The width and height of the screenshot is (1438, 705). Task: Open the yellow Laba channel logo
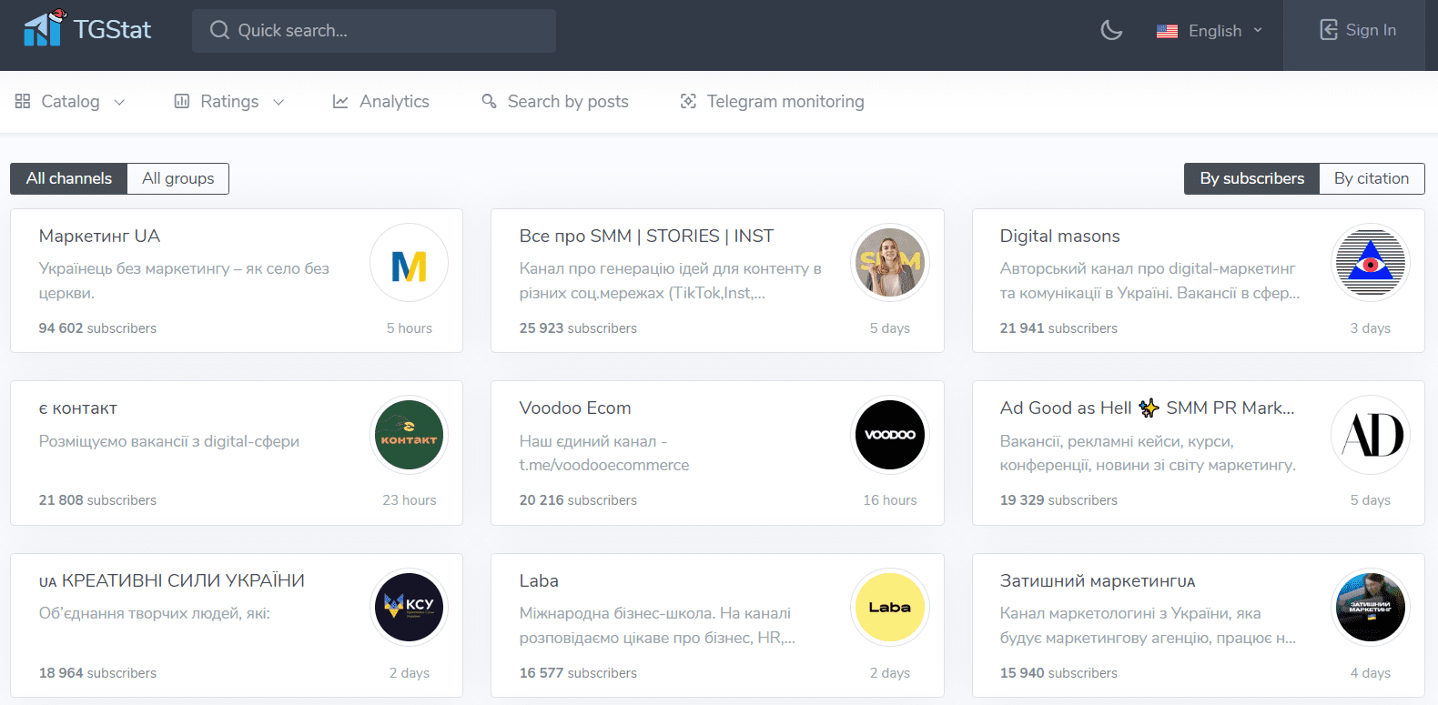point(889,607)
